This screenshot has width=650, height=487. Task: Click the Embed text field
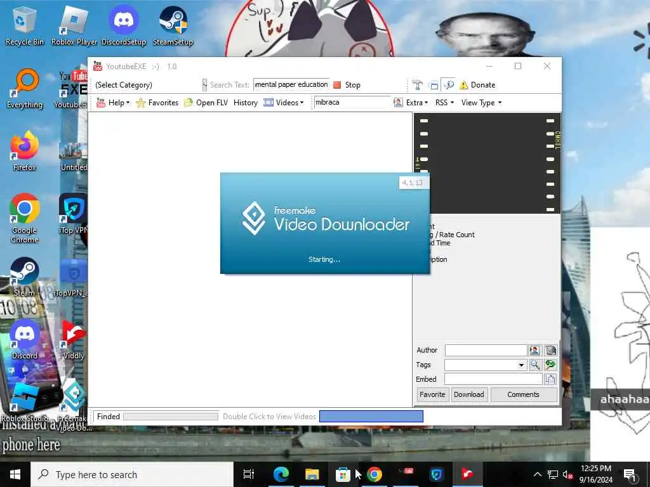493,379
